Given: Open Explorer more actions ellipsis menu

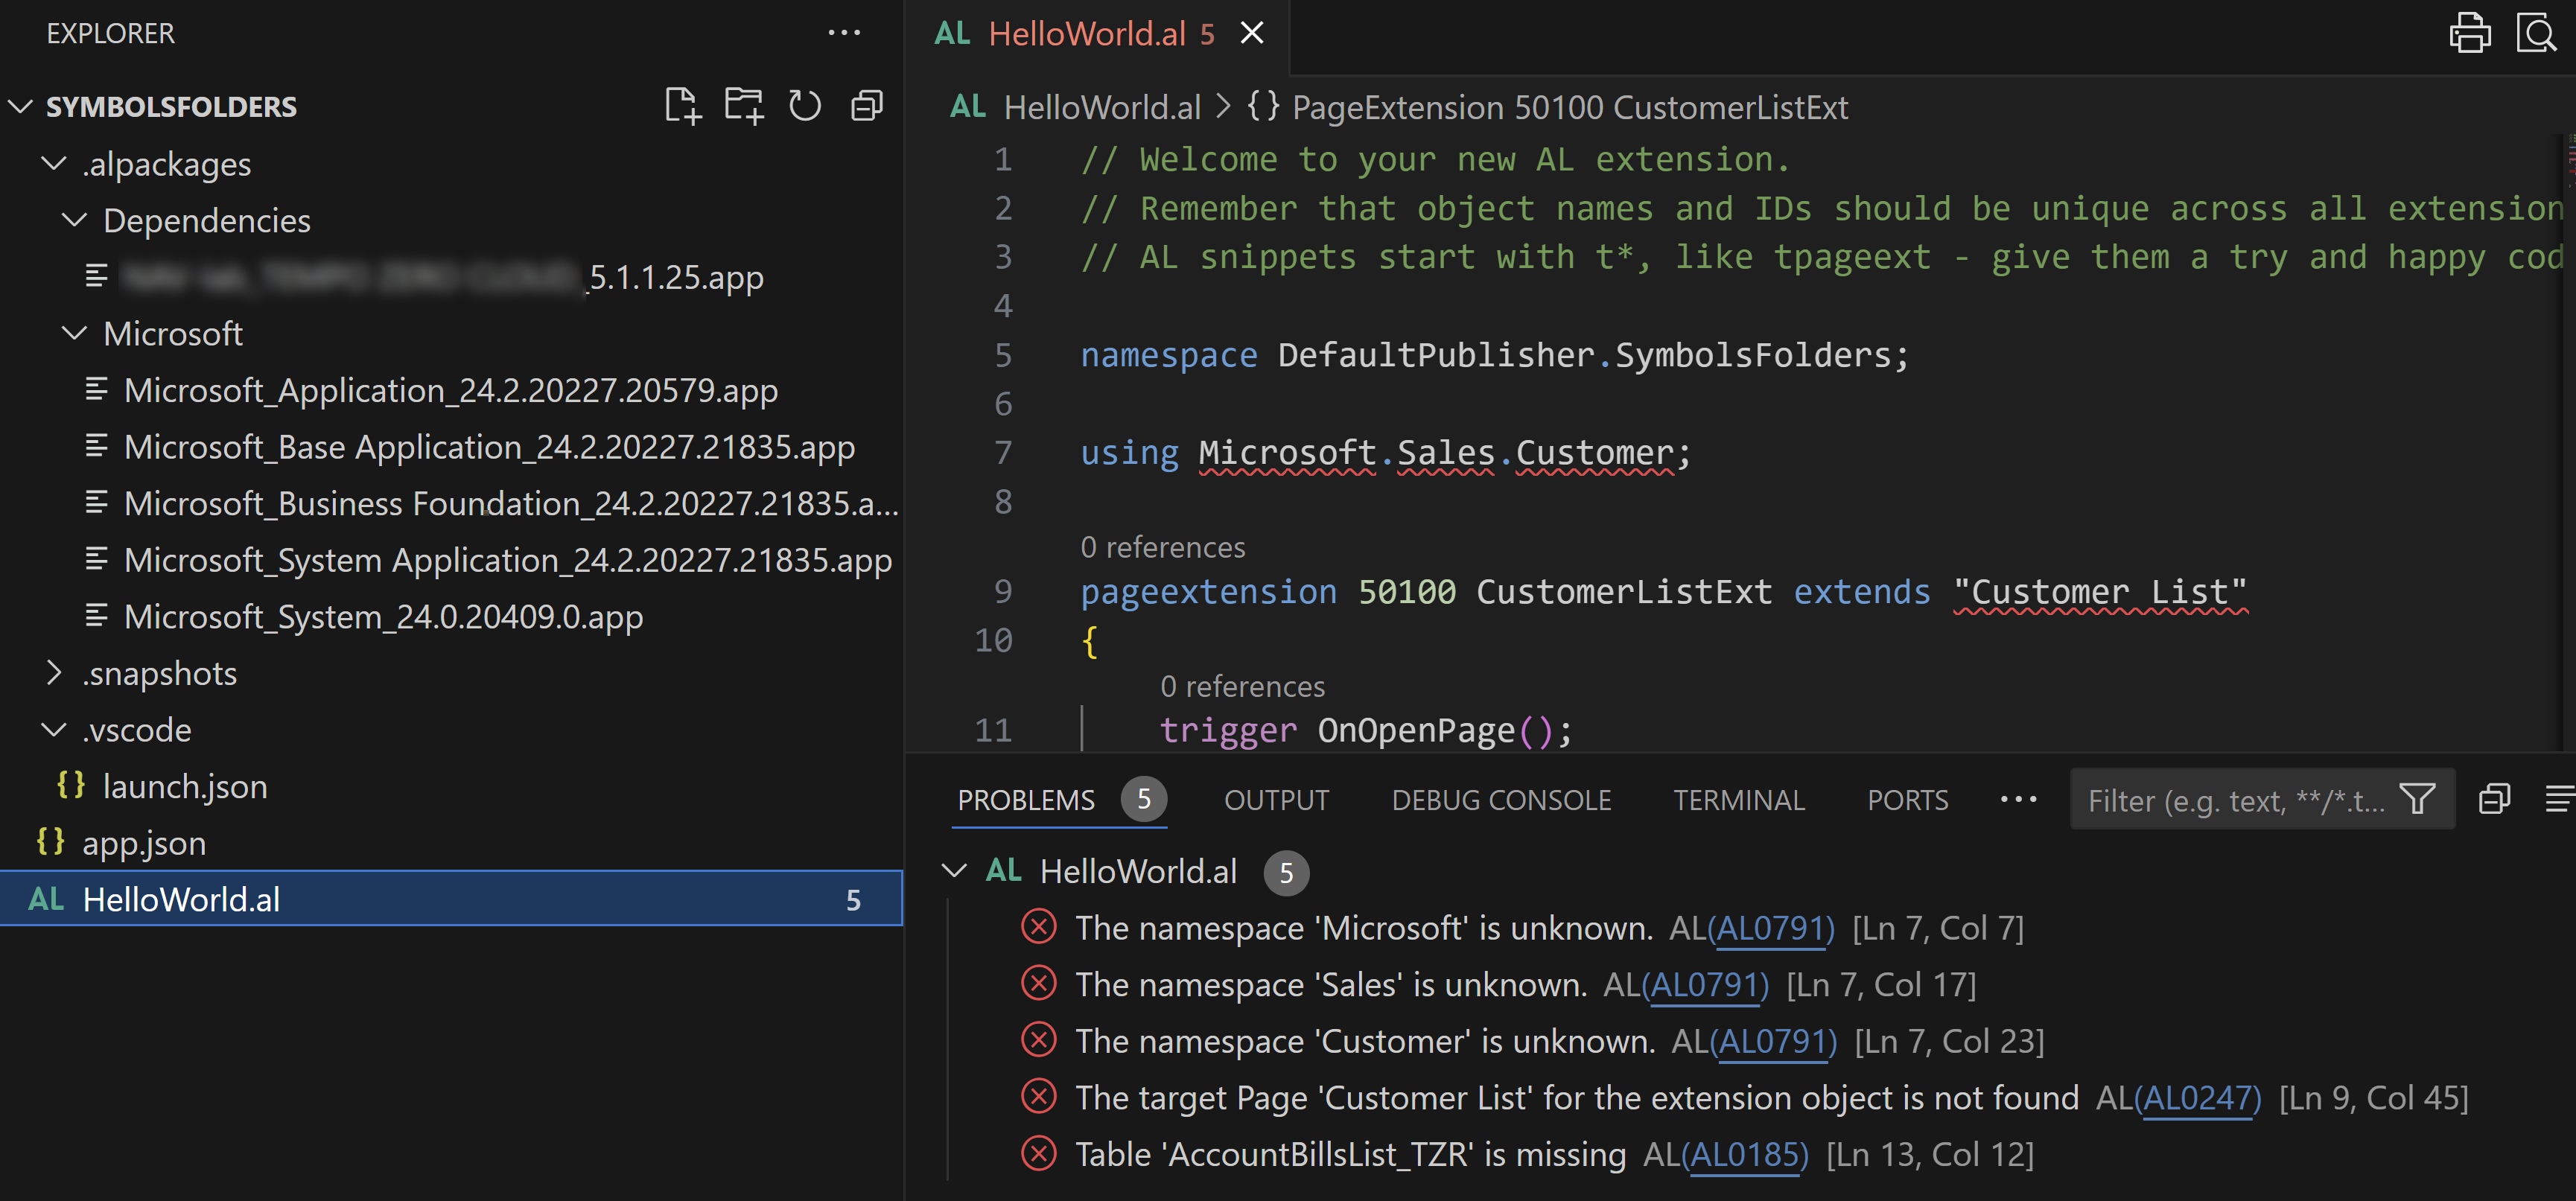Looking at the screenshot, I should [844, 33].
